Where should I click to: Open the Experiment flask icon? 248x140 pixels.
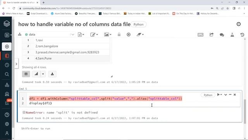(232, 35)
